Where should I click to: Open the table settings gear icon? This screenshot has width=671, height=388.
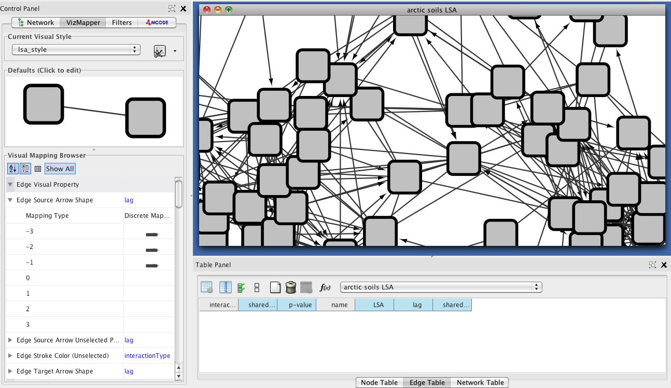[x=207, y=287]
